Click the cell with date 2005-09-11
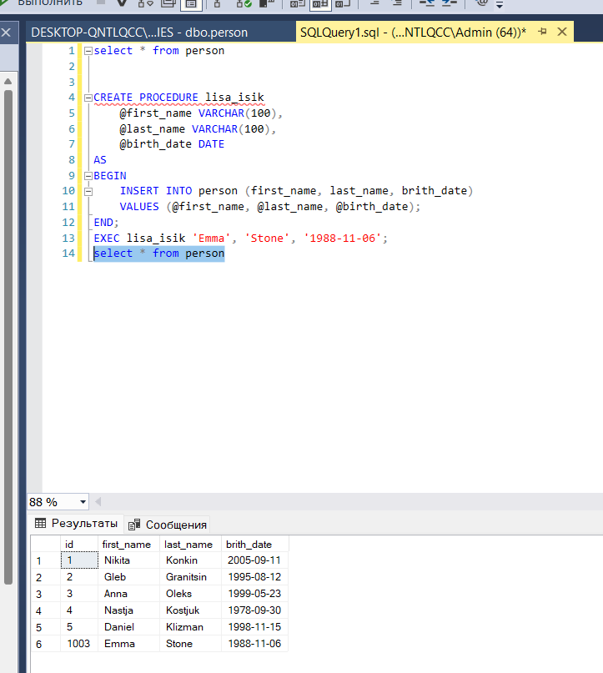 click(x=255, y=560)
